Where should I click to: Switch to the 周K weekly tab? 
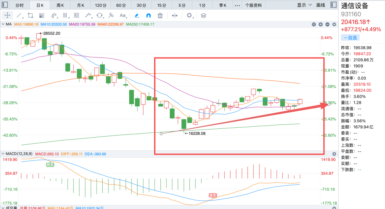60,5
